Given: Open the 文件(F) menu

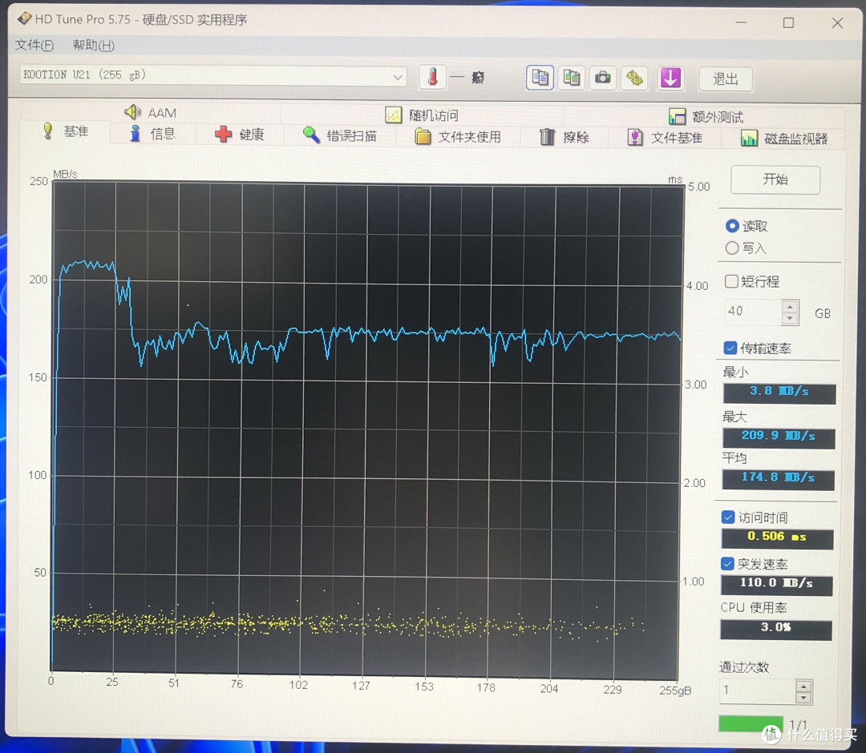Looking at the screenshot, I should 34,45.
